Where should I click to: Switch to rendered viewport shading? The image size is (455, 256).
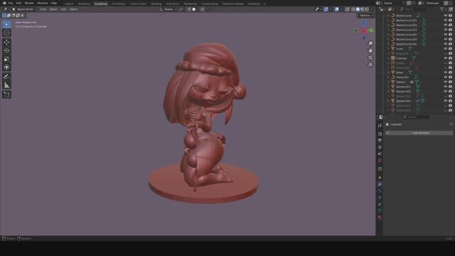367,9
